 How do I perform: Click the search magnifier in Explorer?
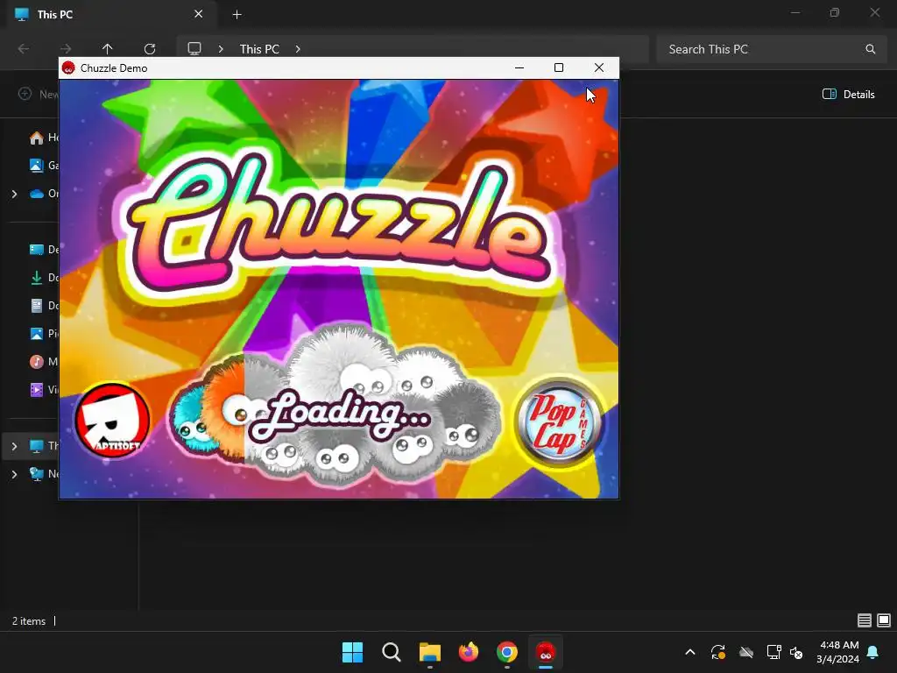click(871, 49)
